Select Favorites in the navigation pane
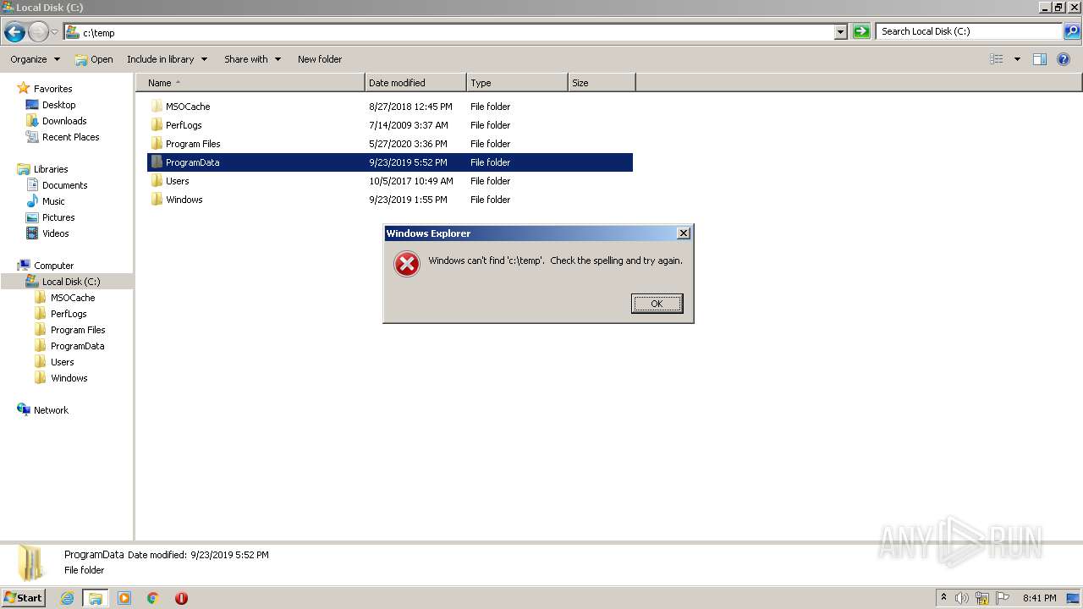The image size is (1083, 609). 52,89
